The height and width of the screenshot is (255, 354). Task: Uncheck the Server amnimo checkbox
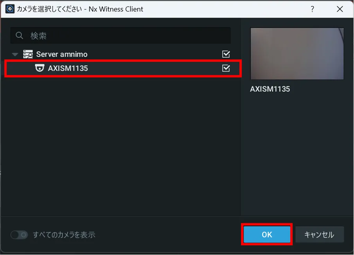(226, 54)
